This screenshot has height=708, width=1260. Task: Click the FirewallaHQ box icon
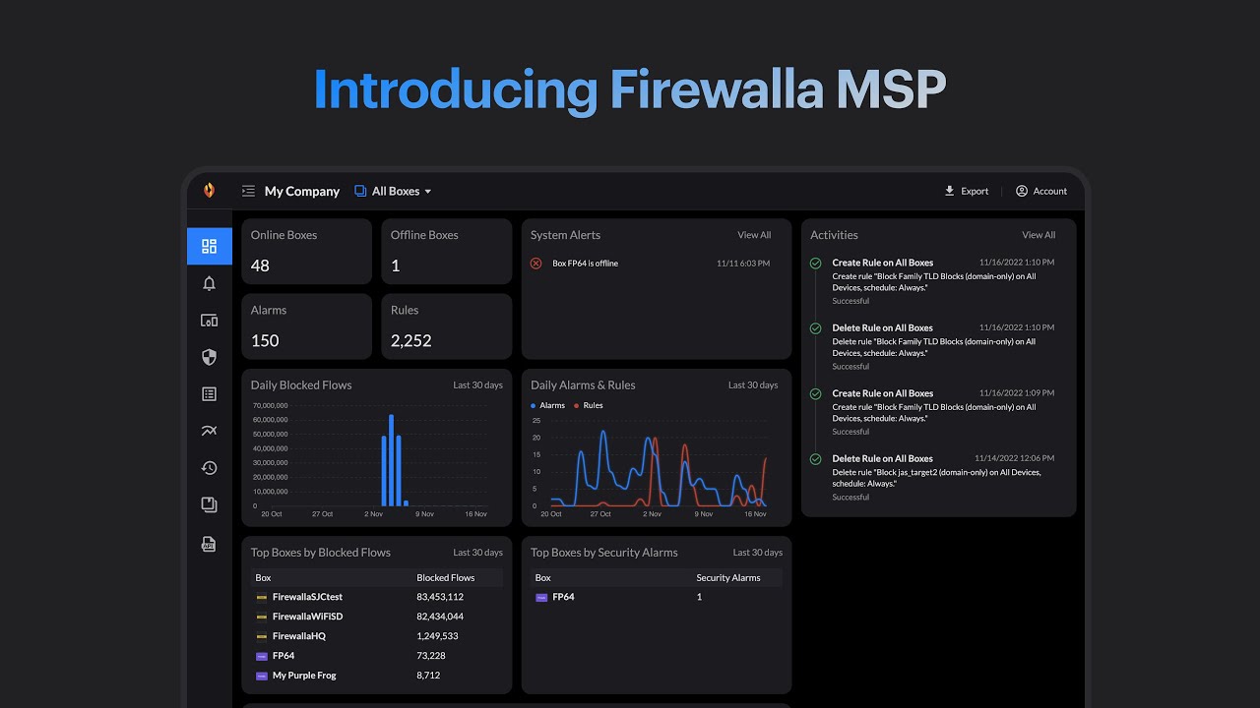click(x=262, y=636)
